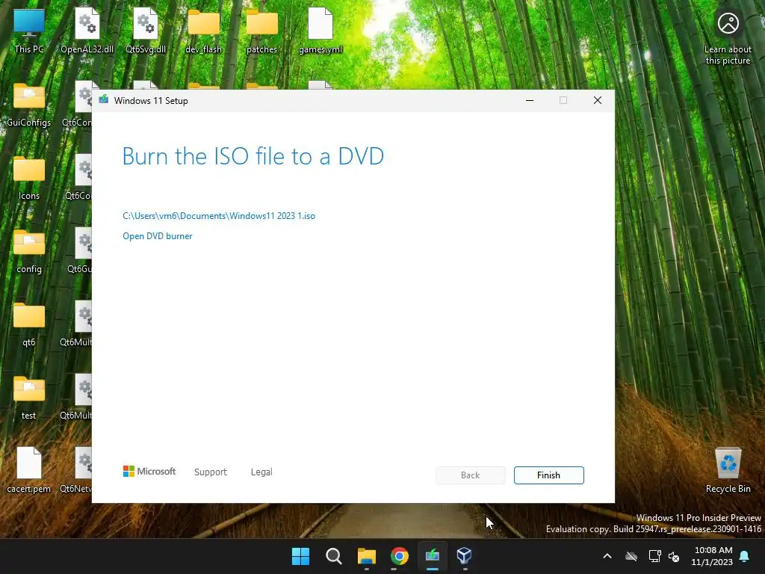Open the Windows Start menu

click(x=300, y=556)
